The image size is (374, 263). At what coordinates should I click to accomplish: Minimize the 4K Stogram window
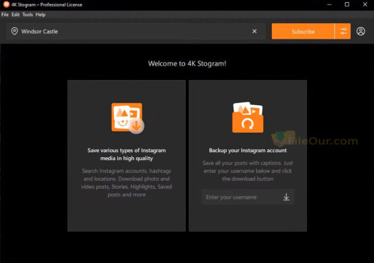[x=330, y=5]
